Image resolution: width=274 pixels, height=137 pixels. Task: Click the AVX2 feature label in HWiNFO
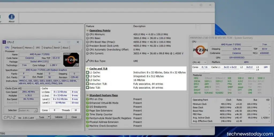point(240,81)
